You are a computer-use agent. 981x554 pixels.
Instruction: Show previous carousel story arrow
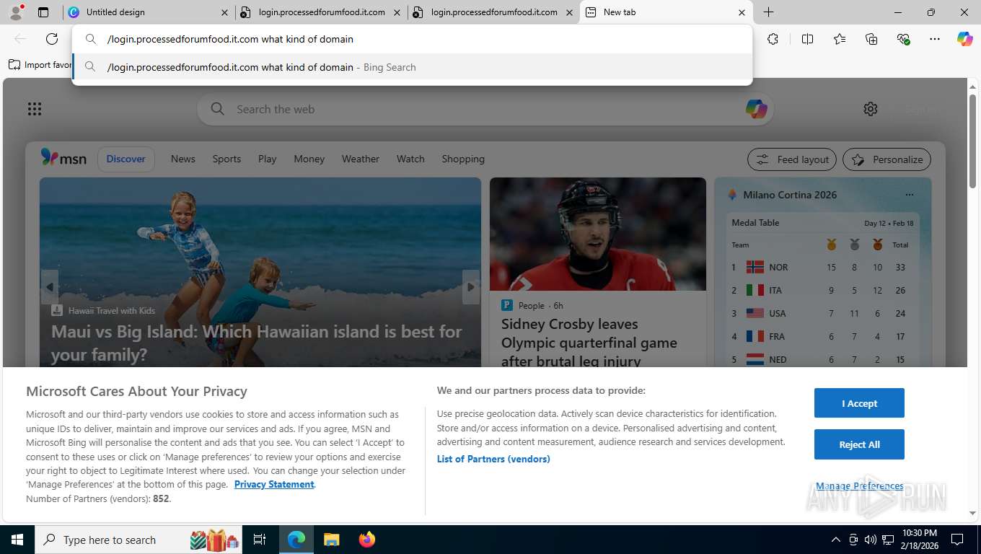click(49, 287)
